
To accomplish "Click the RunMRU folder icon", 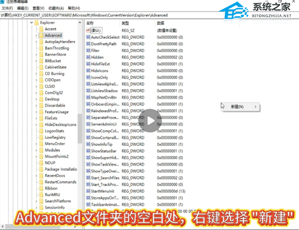I will [41, 195].
